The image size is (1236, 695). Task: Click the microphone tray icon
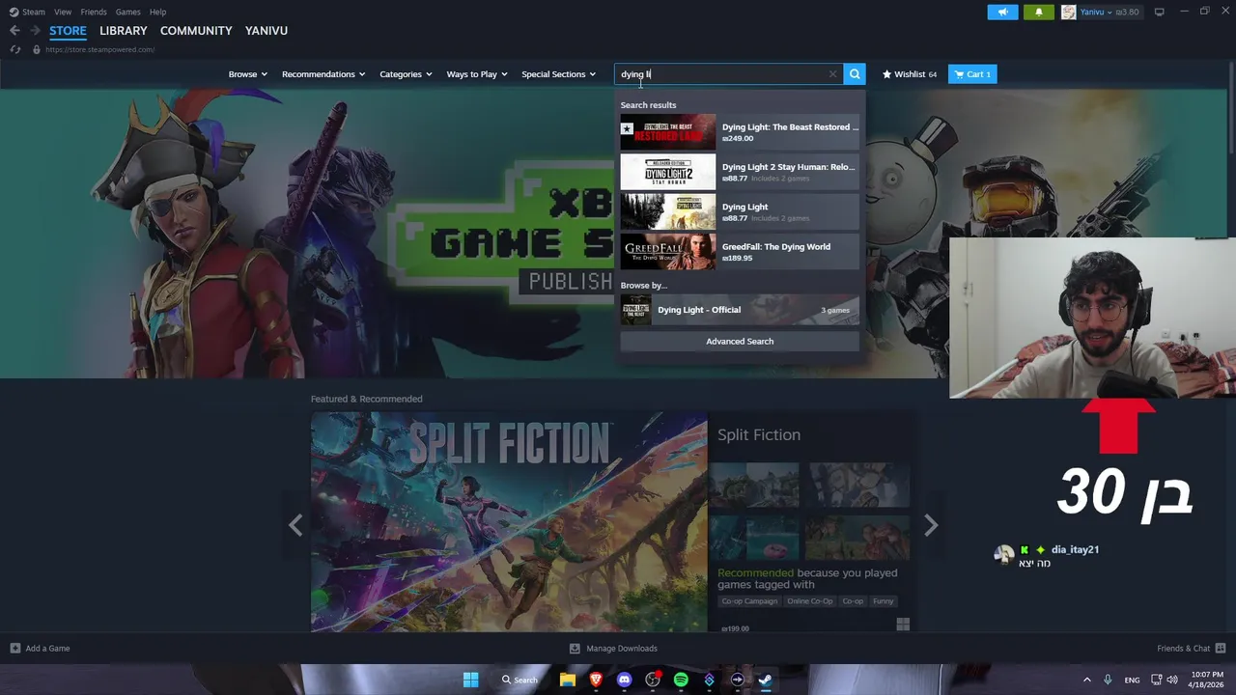click(x=1108, y=680)
